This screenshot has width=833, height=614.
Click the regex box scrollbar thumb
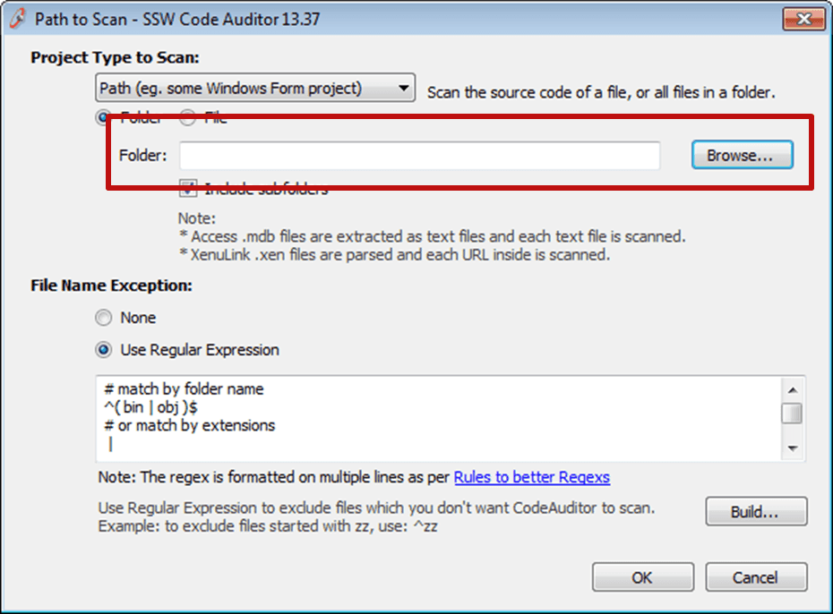(792, 413)
